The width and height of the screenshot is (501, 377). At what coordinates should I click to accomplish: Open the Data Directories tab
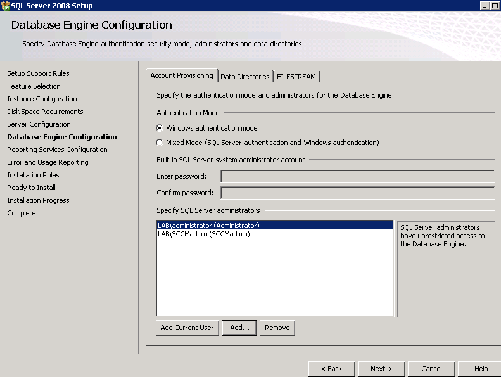click(245, 77)
